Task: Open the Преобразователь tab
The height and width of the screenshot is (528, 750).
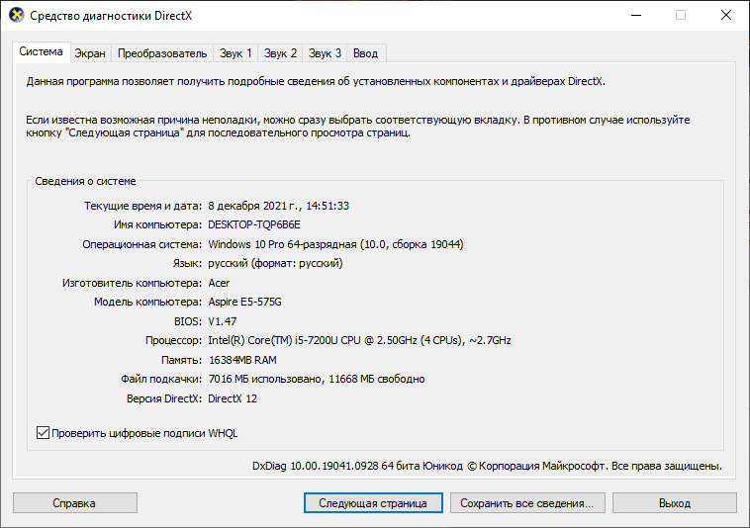Action: pyautogui.click(x=162, y=53)
